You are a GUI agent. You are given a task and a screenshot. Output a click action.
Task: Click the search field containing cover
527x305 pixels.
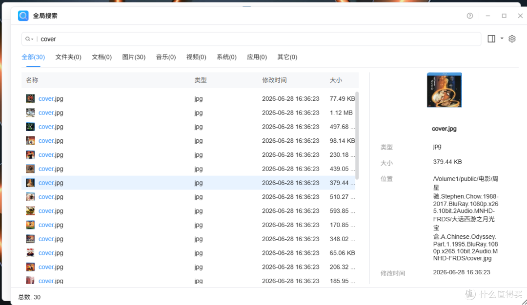[x=251, y=39]
